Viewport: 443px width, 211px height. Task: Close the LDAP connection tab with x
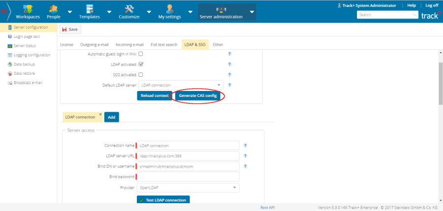100,114
